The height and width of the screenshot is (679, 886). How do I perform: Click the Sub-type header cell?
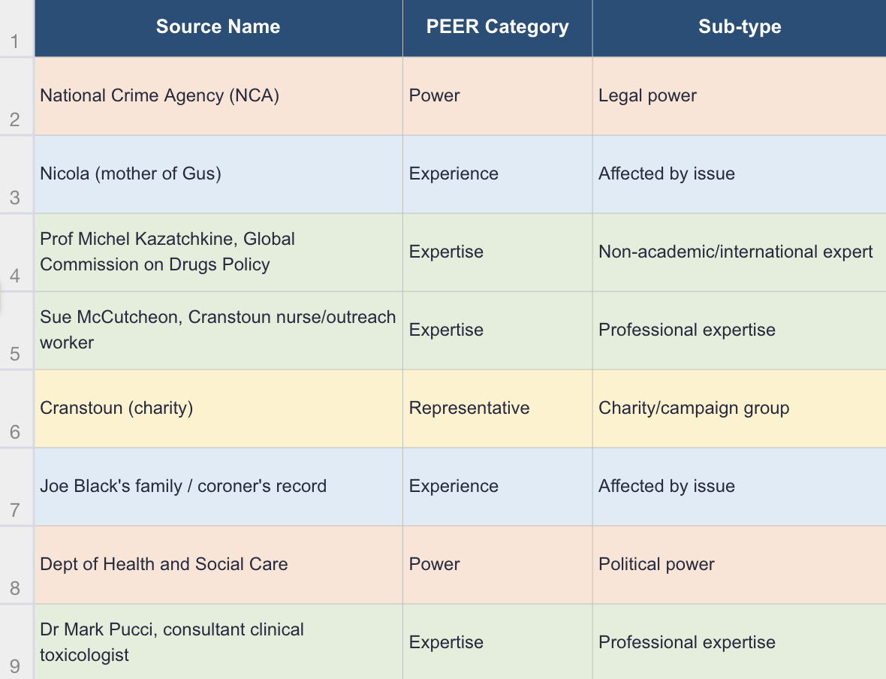tap(739, 27)
